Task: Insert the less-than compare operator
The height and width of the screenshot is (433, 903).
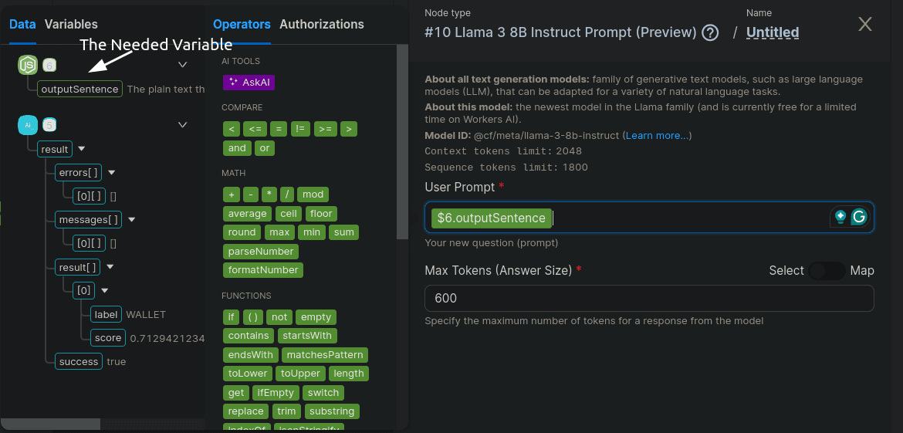Action: pyautogui.click(x=231, y=129)
